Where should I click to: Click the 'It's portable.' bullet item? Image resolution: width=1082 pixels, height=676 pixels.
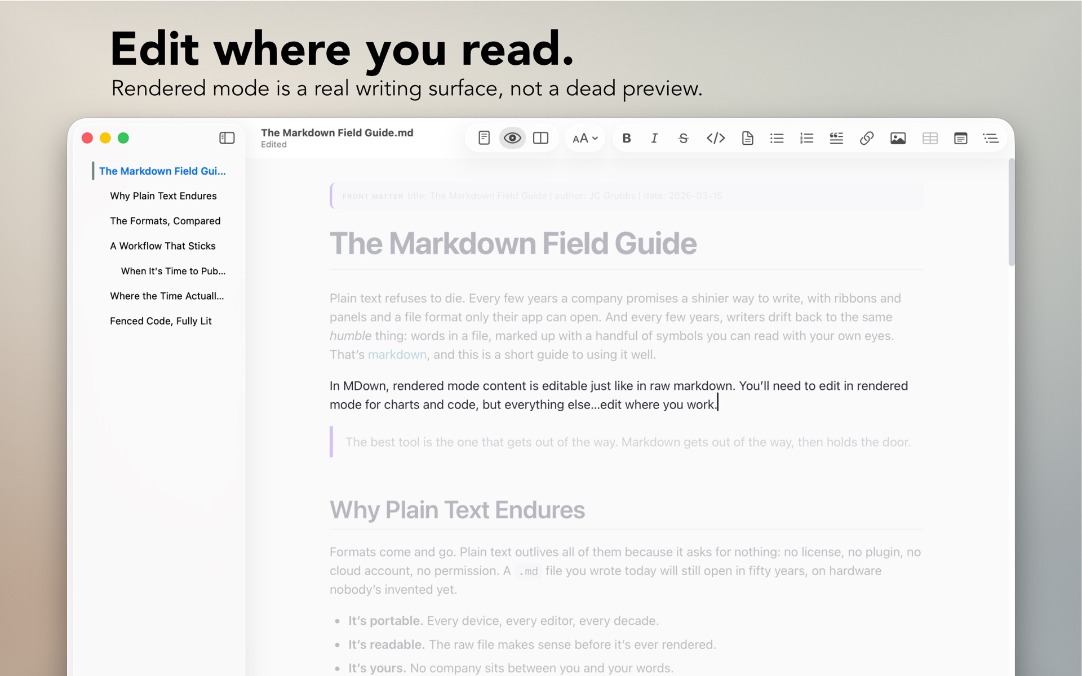503,621
